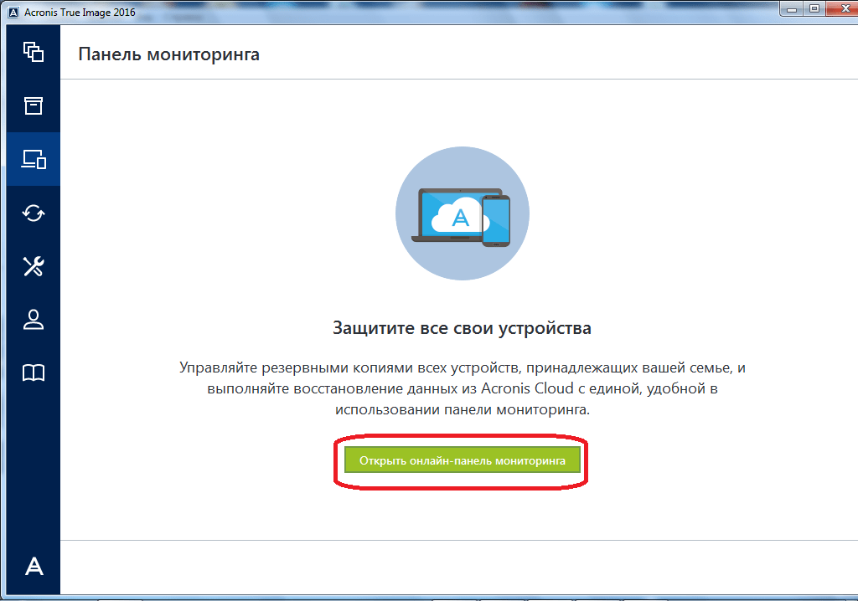Click the Acronis app icon in the title bar
858x601 pixels.
pos(13,12)
